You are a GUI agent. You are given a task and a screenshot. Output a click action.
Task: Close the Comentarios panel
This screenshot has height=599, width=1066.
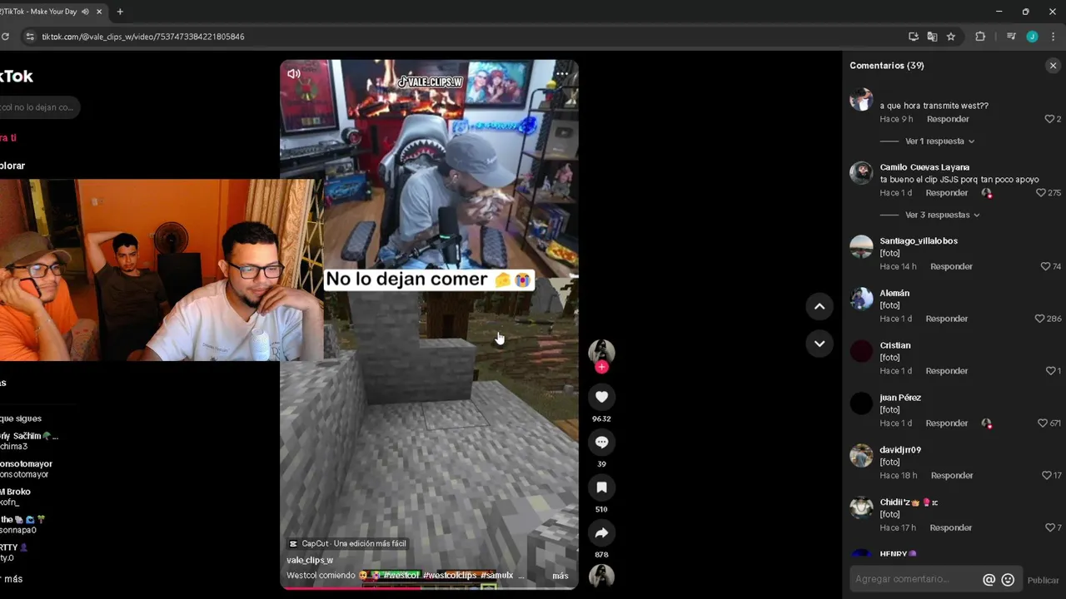click(1053, 66)
